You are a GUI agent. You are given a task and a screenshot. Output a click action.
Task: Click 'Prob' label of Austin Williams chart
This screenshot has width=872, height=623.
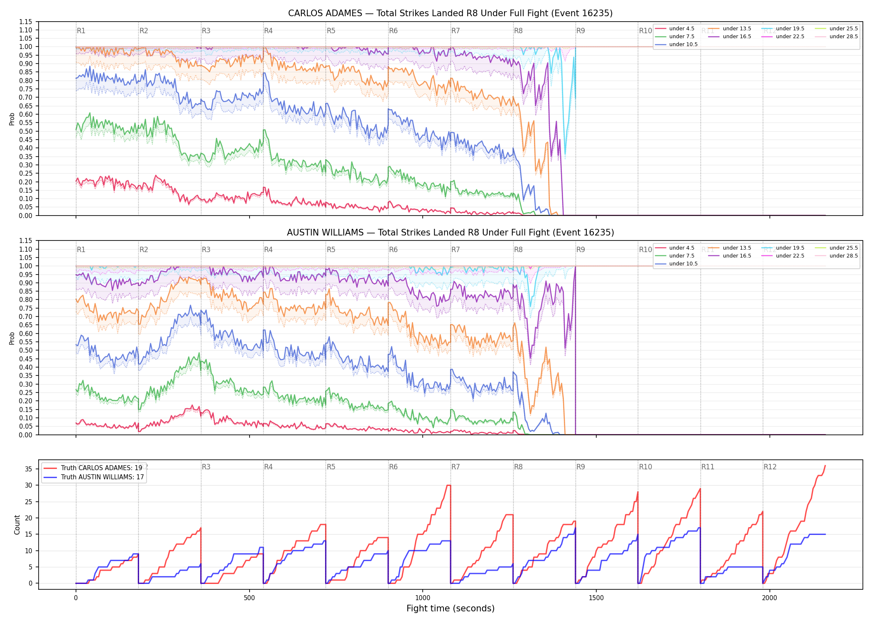pyautogui.click(x=12, y=338)
